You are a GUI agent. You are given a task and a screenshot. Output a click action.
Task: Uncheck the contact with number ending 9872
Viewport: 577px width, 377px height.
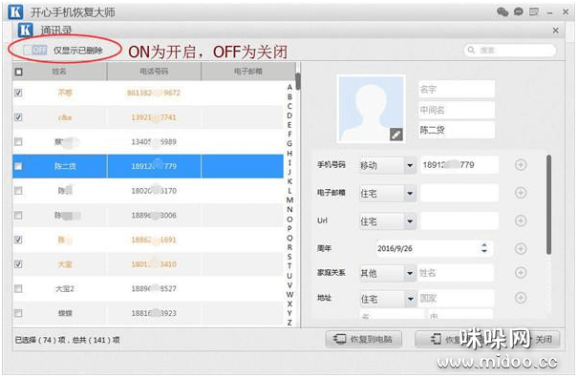[18, 93]
